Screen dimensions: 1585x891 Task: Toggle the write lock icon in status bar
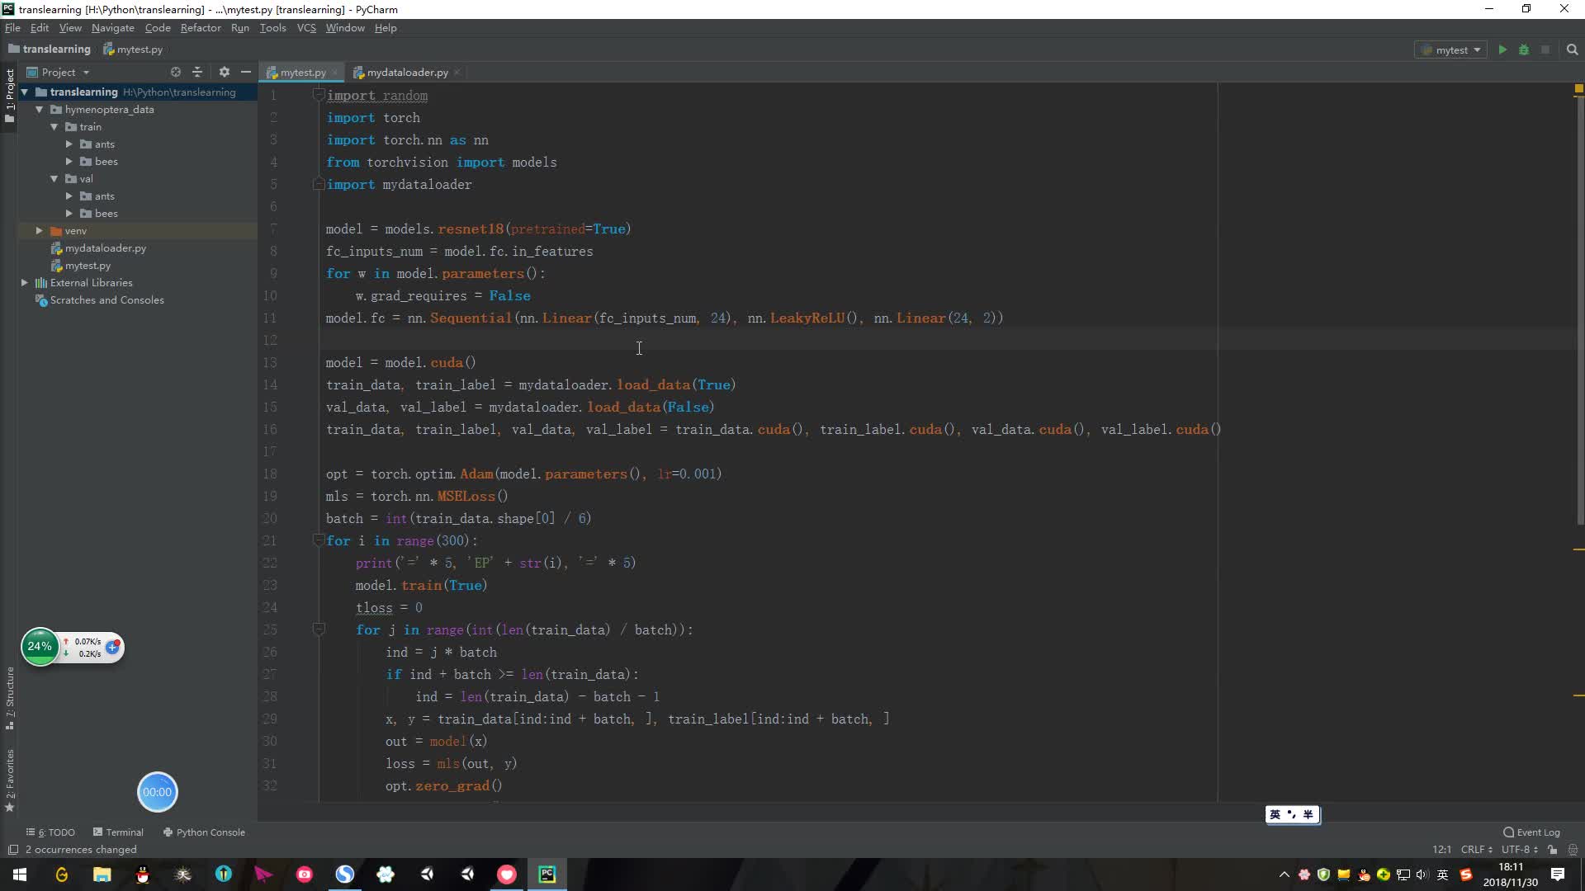(x=1553, y=850)
